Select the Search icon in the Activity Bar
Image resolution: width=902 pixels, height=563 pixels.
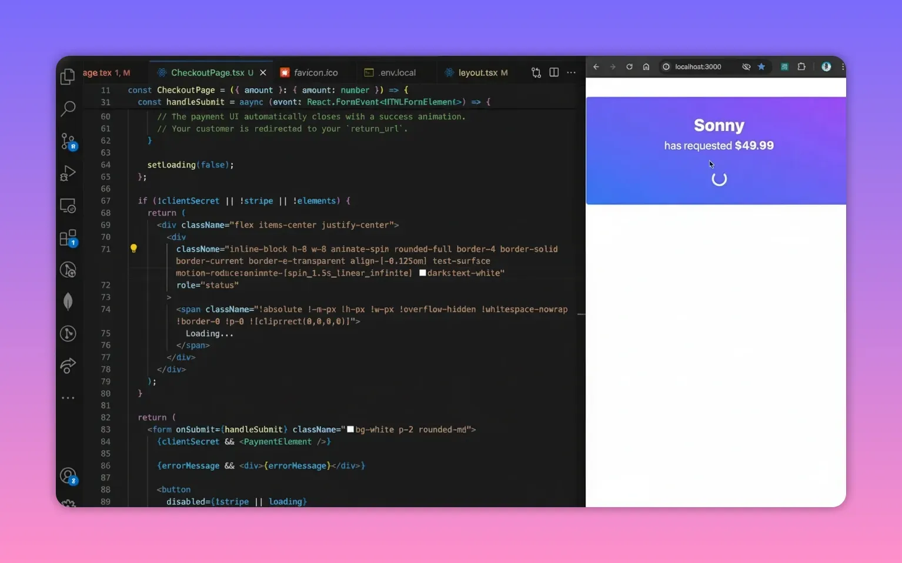pos(68,109)
